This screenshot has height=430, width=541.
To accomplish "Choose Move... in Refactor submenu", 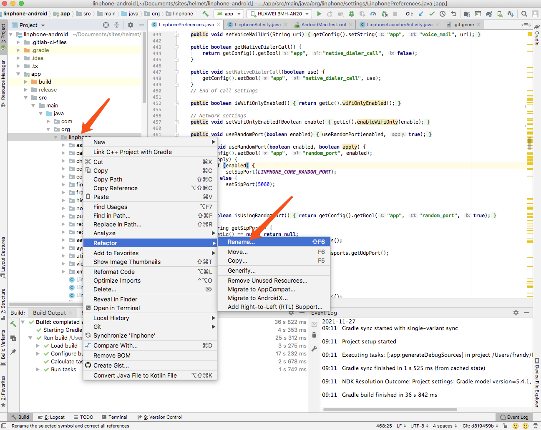I will [274, 252].
